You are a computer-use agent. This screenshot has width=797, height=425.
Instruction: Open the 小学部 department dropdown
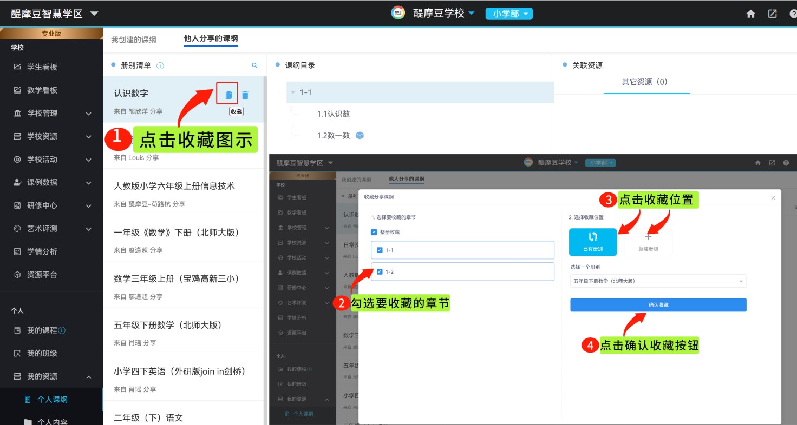point(509,14)
